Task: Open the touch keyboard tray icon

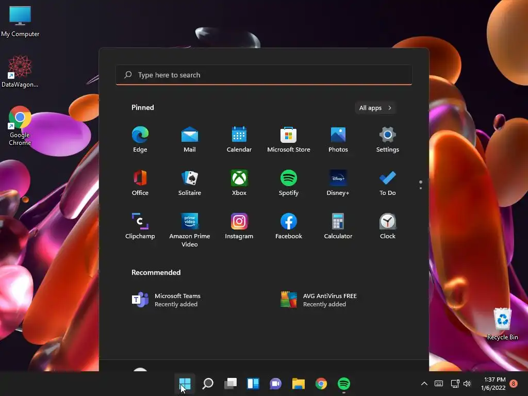Action: pos(439,384)
